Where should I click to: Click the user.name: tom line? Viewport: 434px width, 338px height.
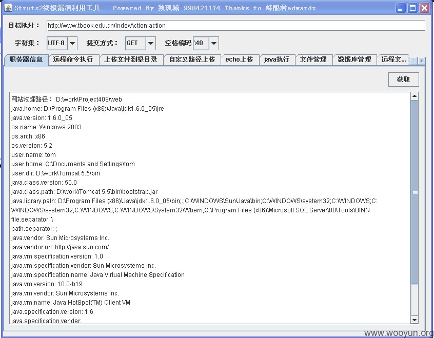pos(33,155)
